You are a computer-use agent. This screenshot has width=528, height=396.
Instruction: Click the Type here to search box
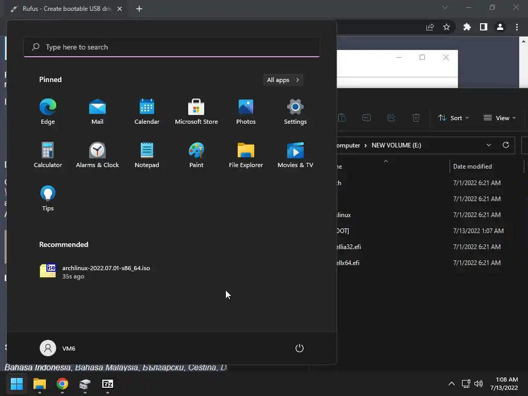click(172, 47)
